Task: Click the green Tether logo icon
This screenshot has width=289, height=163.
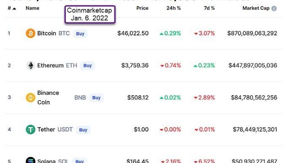Action: click(x=30, y=130)
